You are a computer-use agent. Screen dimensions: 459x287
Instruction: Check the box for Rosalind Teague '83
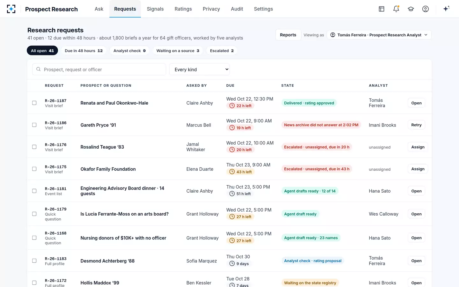pyautogui.click(x=34, y=147)
